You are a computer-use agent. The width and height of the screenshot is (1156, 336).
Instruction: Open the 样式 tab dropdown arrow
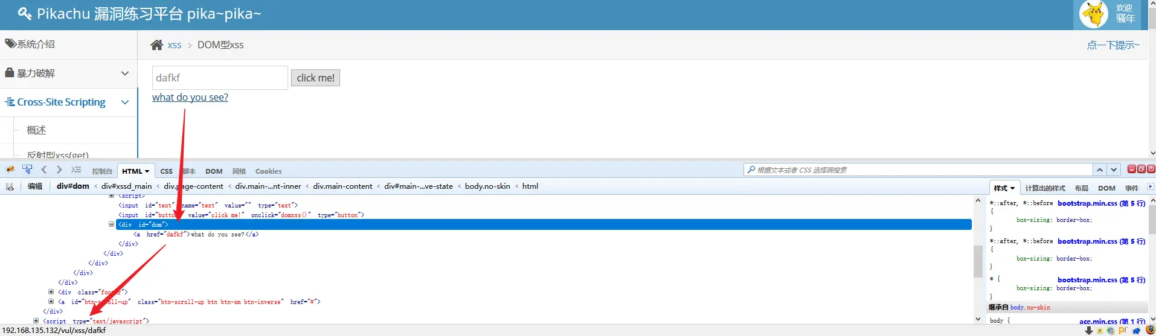click(x=1012, y=188)
